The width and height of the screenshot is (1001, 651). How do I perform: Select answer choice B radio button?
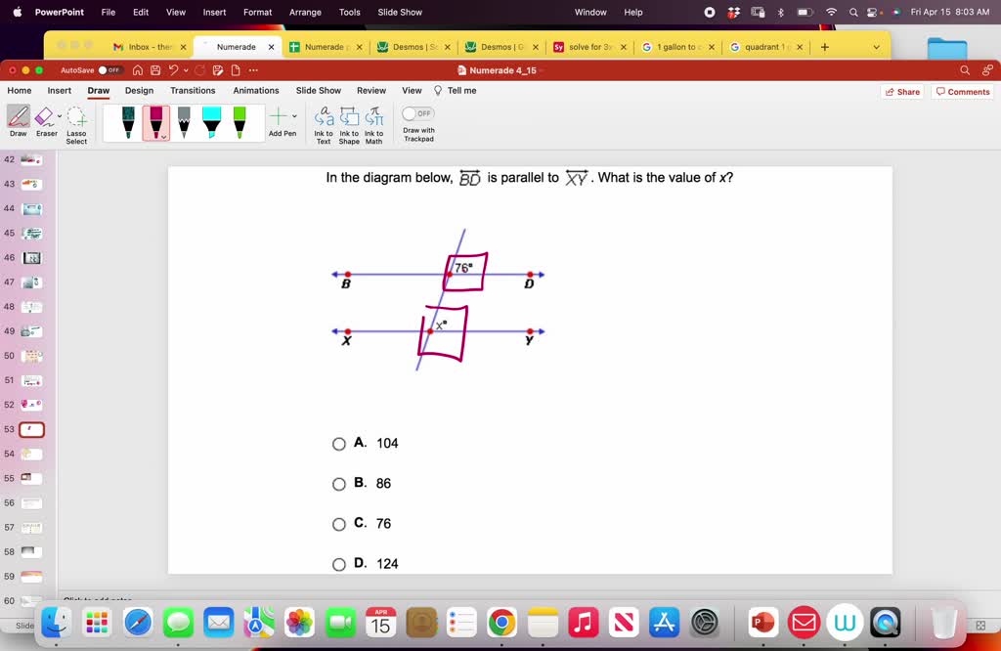(339, 483)
